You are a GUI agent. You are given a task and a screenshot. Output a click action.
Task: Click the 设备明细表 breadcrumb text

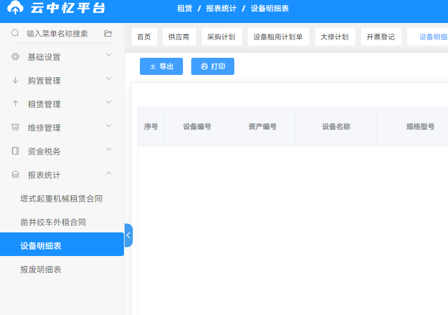click(270, 8)
